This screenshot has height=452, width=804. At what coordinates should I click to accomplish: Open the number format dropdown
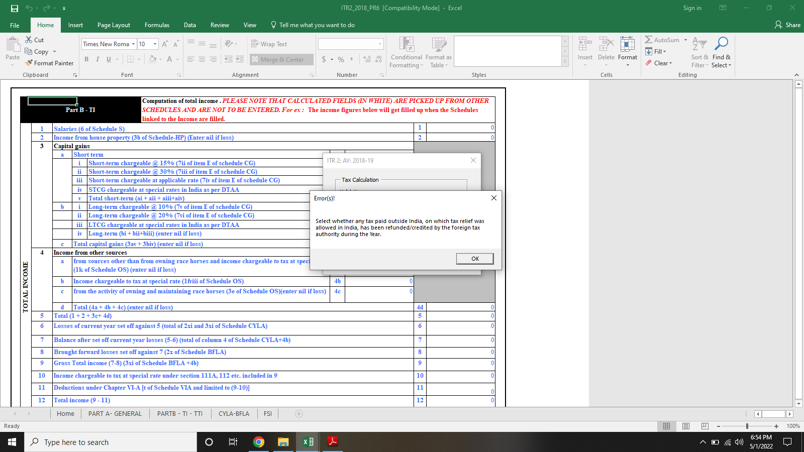380,44
